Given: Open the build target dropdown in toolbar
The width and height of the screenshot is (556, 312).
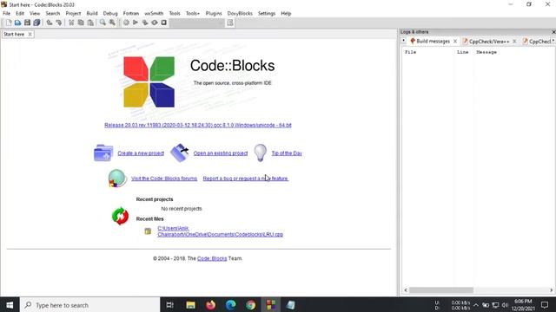Looking at the screenshot, I should coord(197,23).
